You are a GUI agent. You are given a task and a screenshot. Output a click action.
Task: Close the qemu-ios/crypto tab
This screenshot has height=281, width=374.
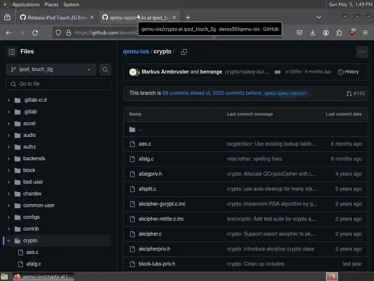coord(174,18)
